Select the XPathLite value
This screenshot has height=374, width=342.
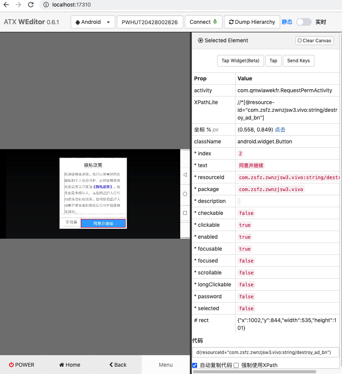[287, 110]
